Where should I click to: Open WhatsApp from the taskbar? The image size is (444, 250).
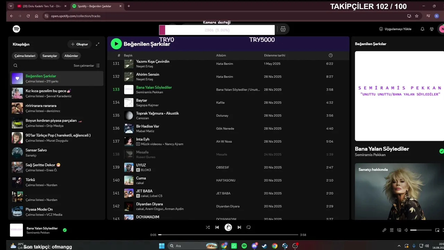click(x=234, y=246)
